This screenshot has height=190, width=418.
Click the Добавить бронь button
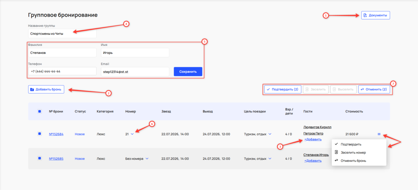point(46,89)
